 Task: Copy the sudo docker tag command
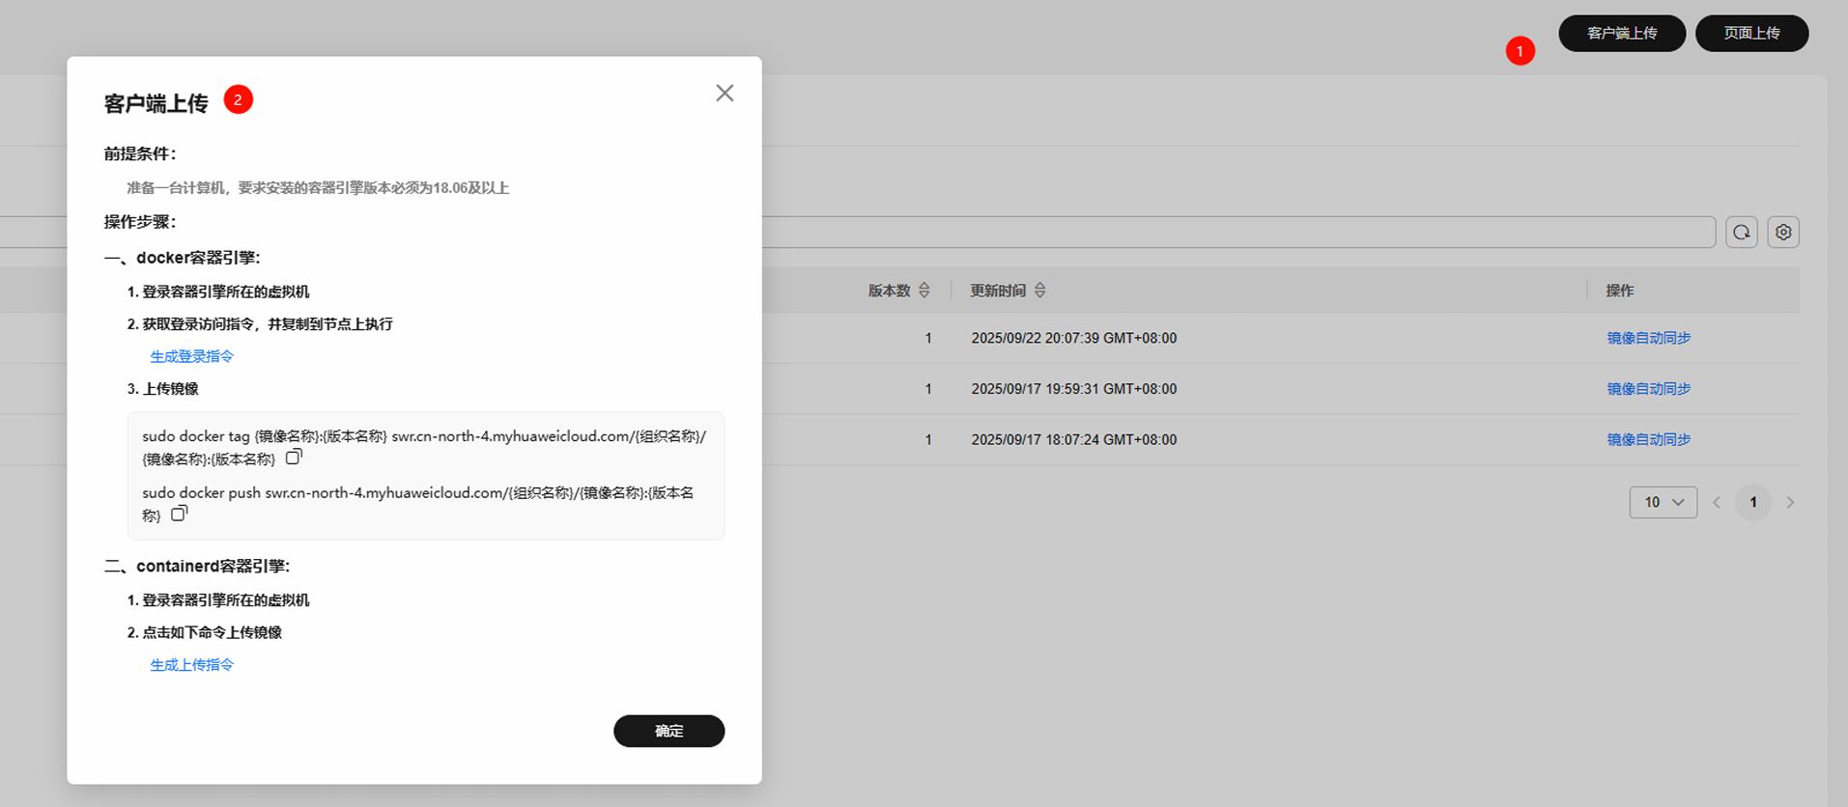click(294, 457)
